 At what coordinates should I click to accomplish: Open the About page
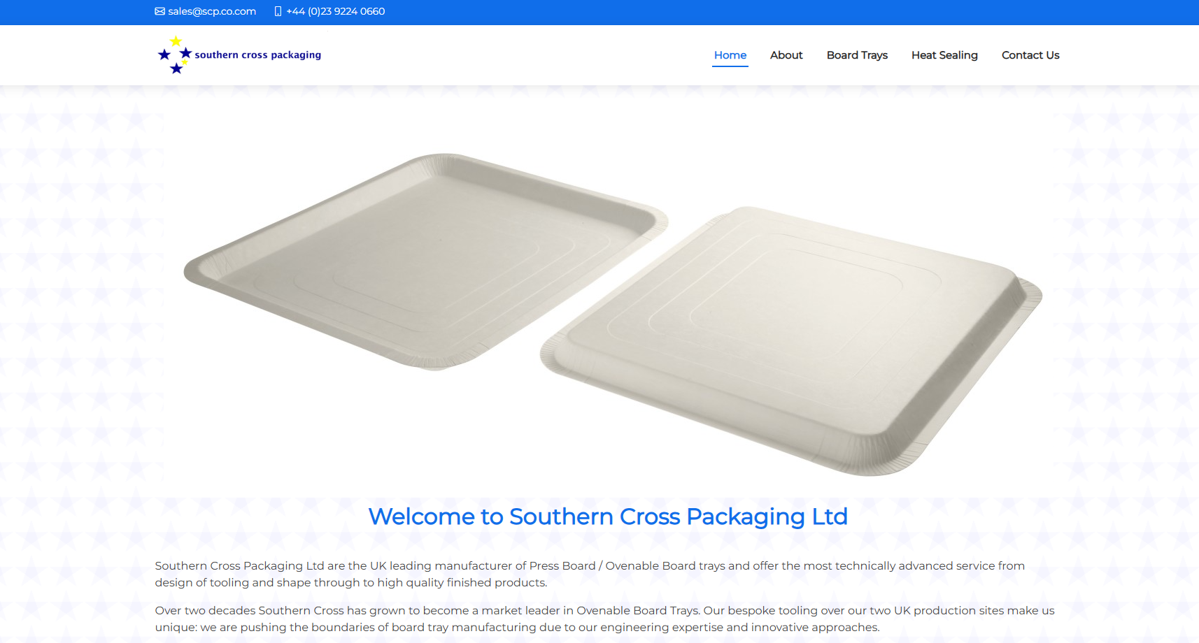point(786,55)
